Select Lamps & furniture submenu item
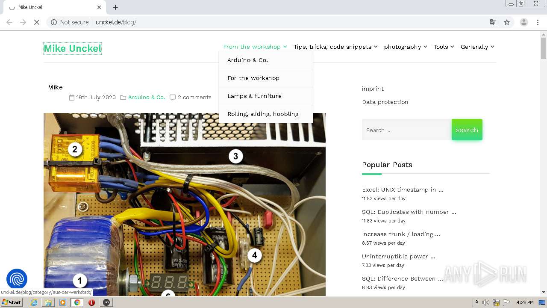Screen dimensions: 547x308 (x=266, y=96)
